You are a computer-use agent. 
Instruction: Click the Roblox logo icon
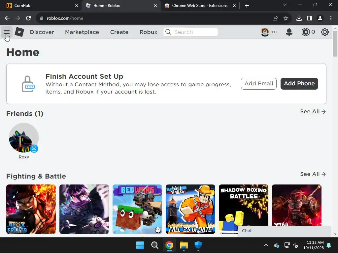[x=19, y=32]
